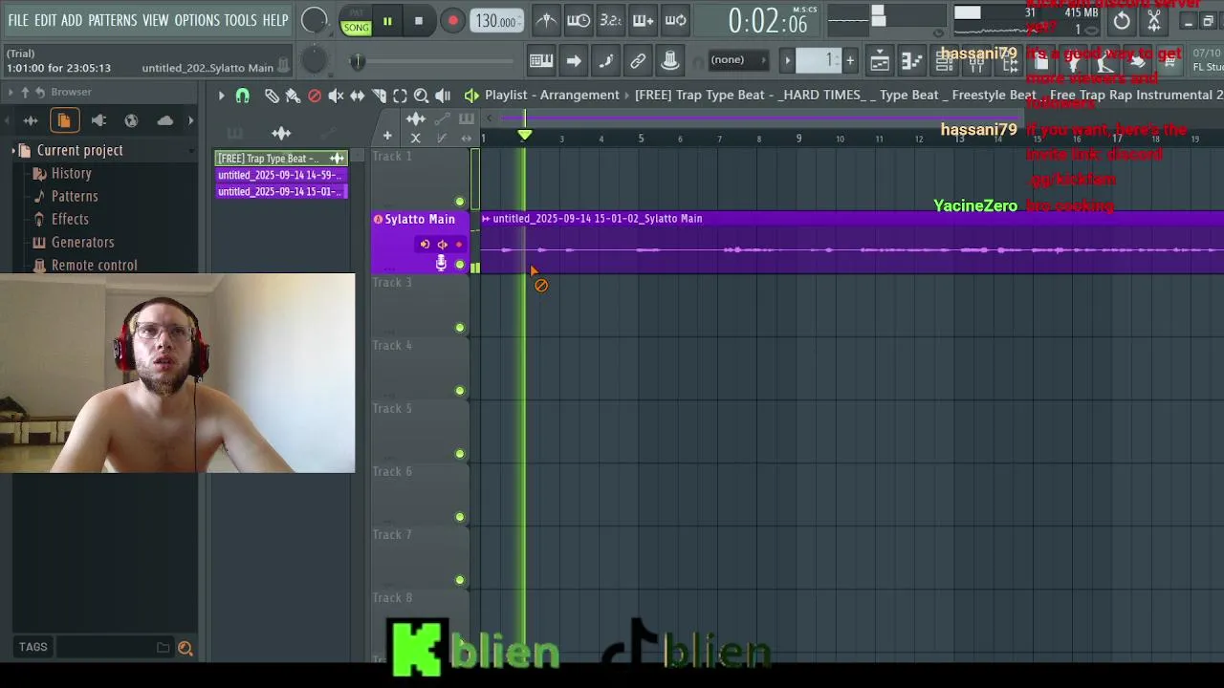Add new pattern with plus beside pattern number
Screen dimensions: 1224x688
tap(850, 61)
